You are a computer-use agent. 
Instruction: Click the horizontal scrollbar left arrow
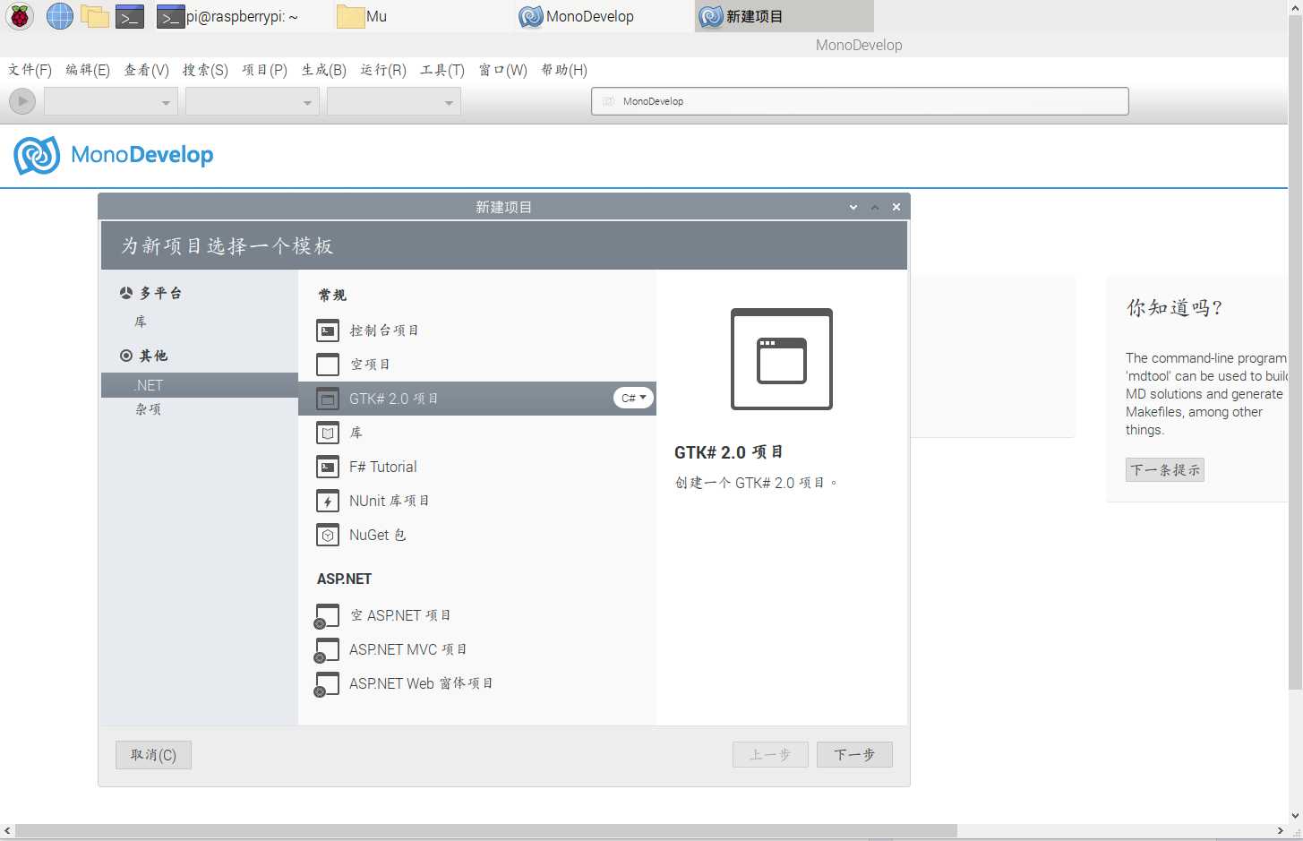pos(7,831)
